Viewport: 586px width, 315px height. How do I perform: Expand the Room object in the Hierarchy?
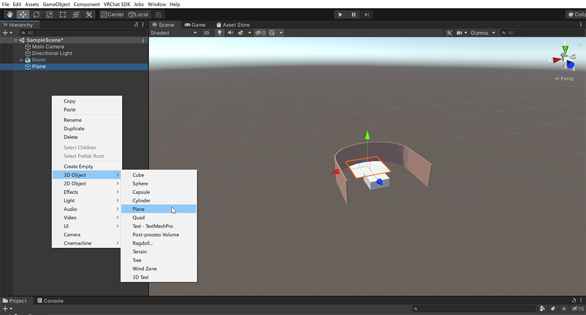[21, 60]
